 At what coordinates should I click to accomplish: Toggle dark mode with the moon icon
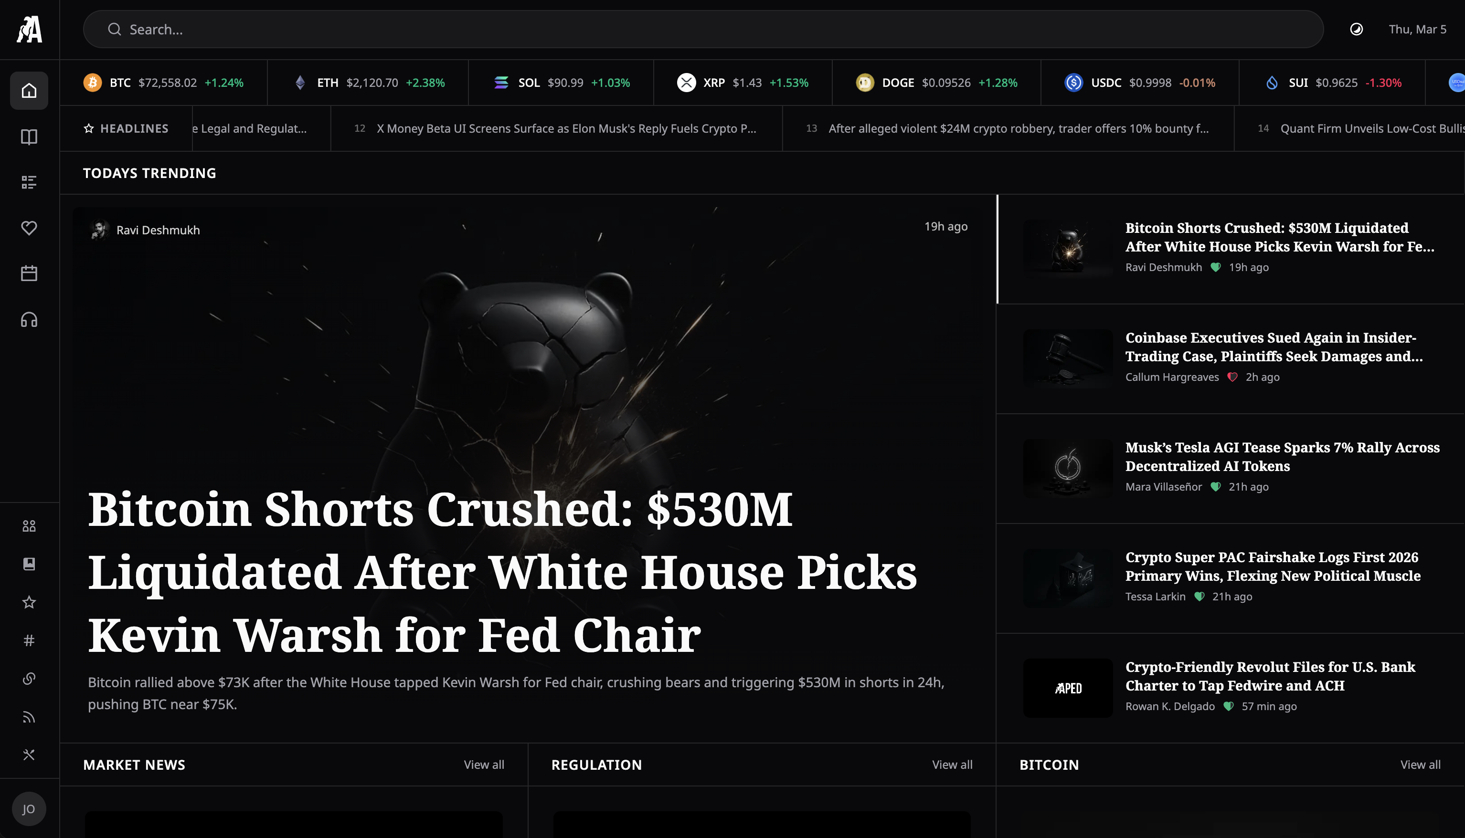(1357, 29)
